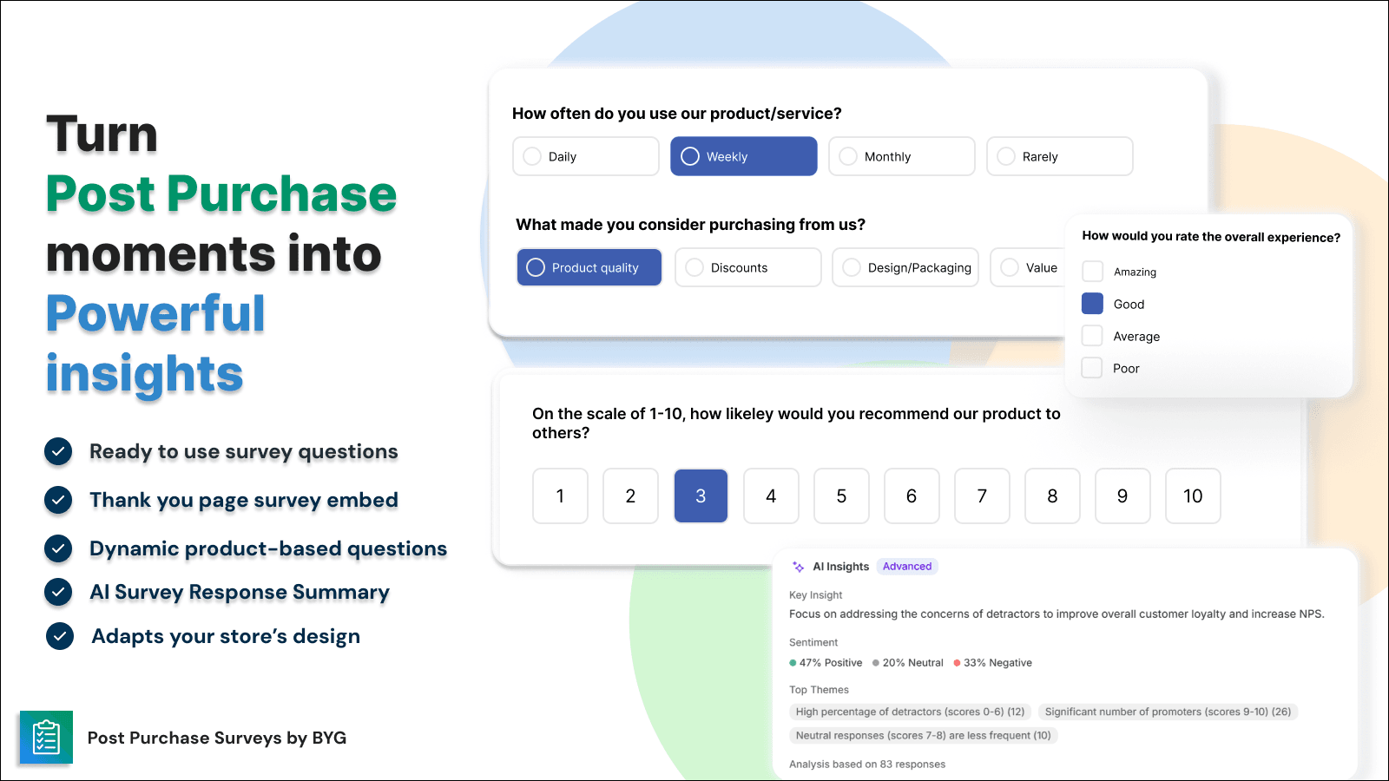Screen dimensions: 1389x781
Task: Click the AI Insights sparkle icon
Action: 798,566
